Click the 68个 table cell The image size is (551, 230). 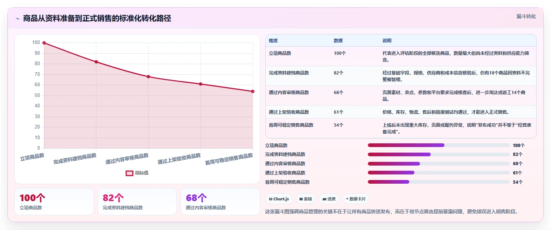[x=339, y=93]
